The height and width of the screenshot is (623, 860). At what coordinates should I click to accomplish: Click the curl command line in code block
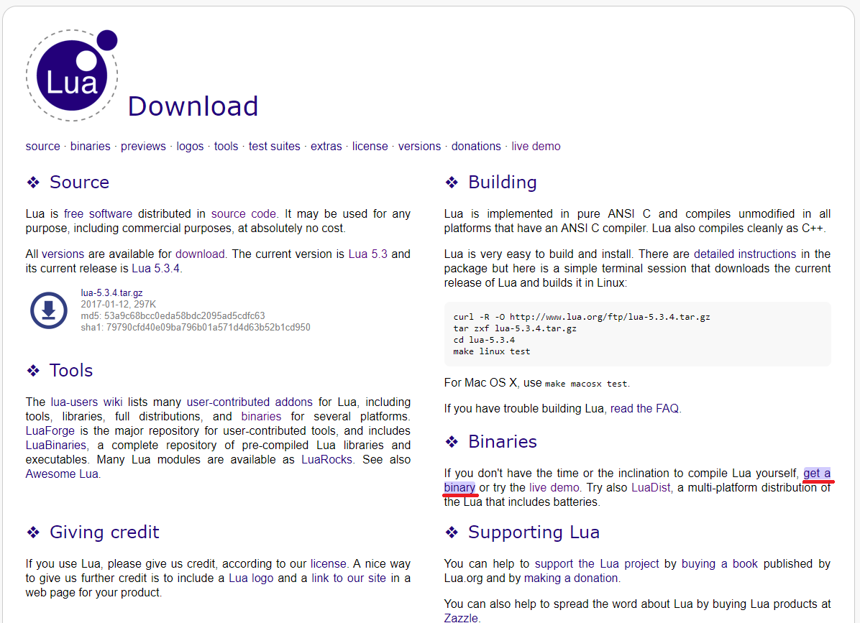pyautogui.click(x=582, y=317)
